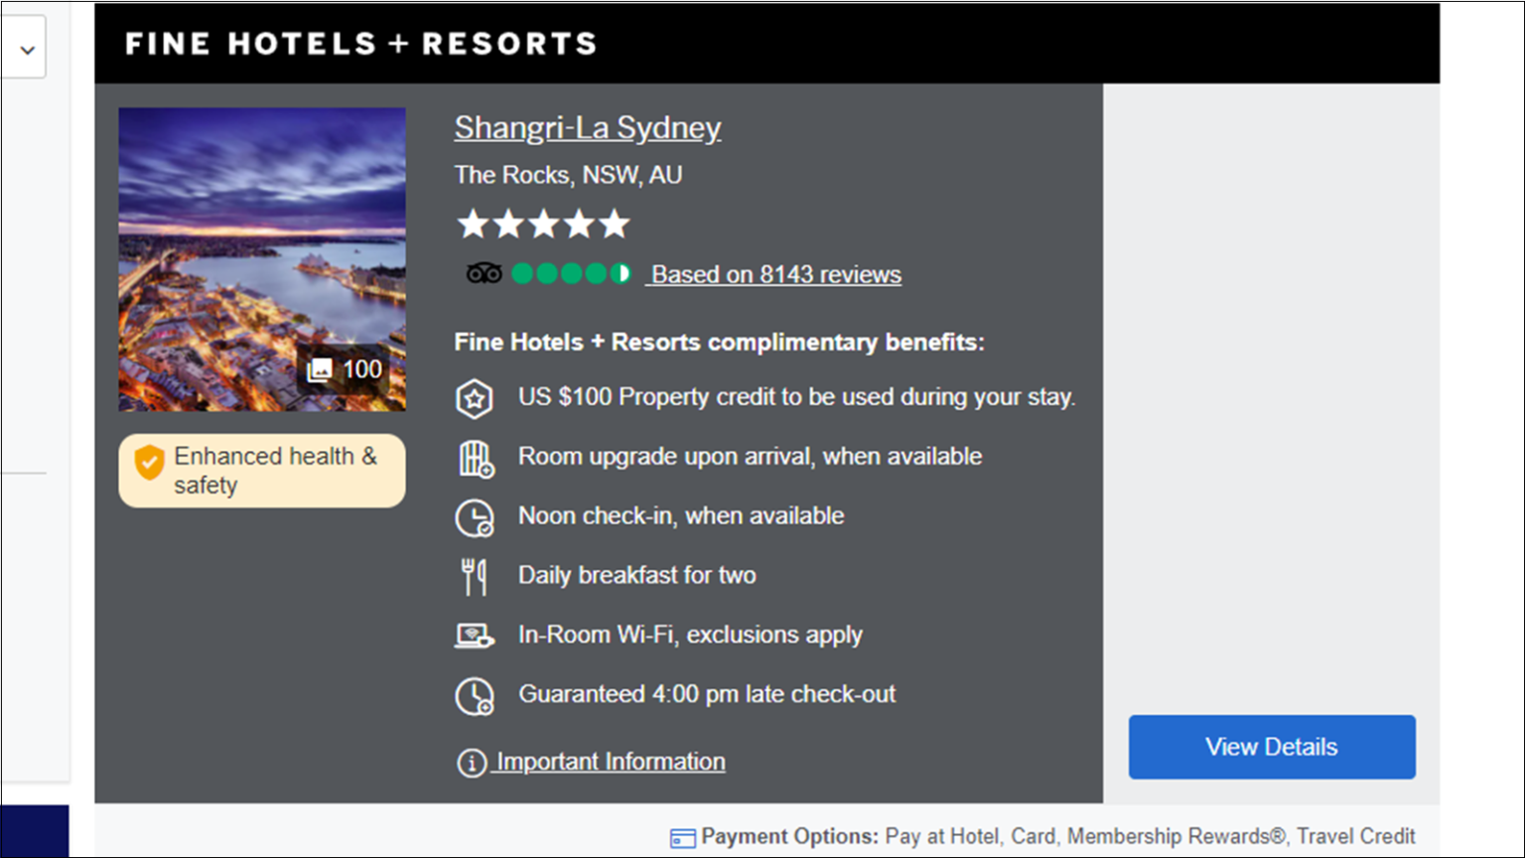Click Based on 8143 reviews link
This screenshot has width=1525, height=858.
[773, 274]
